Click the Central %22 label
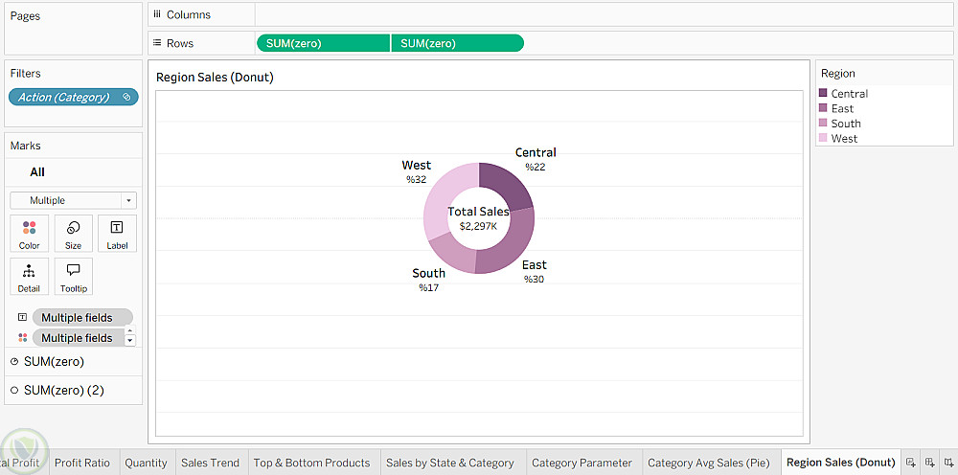The image size is (958, 475). point(536,159)
